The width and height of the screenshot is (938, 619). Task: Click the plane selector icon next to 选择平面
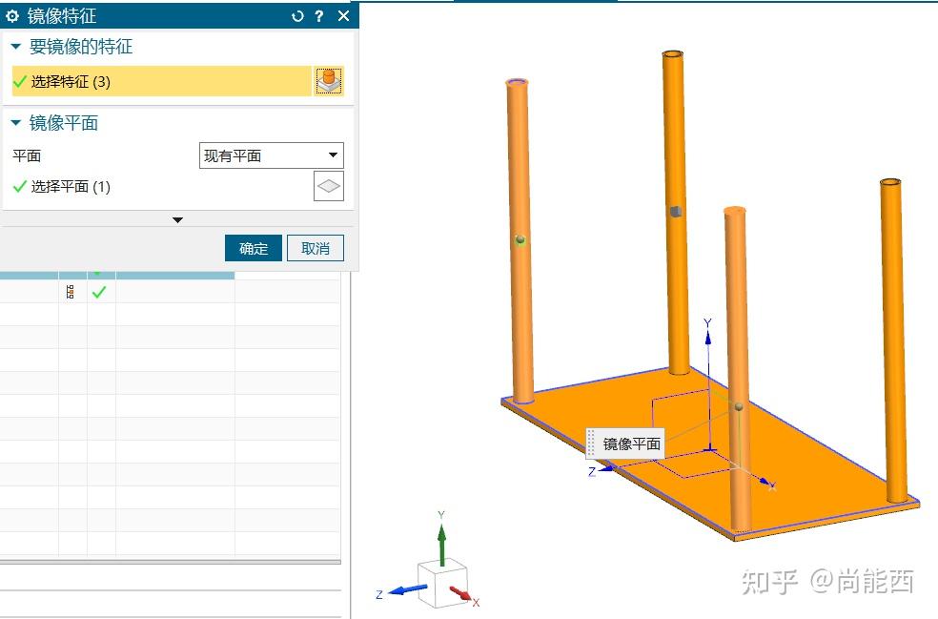pos(328,186)
